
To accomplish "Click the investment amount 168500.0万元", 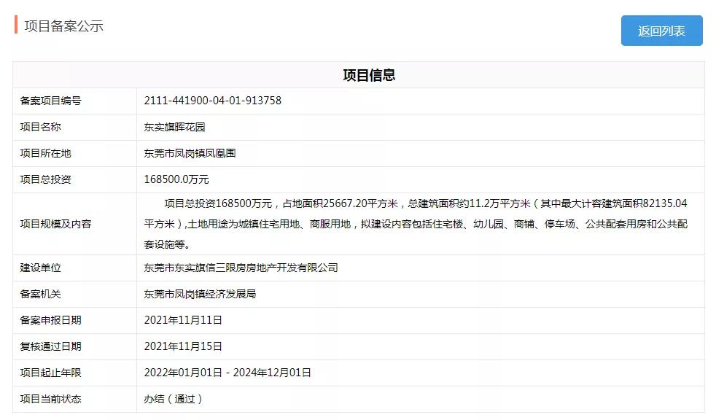I will (178, 179).
